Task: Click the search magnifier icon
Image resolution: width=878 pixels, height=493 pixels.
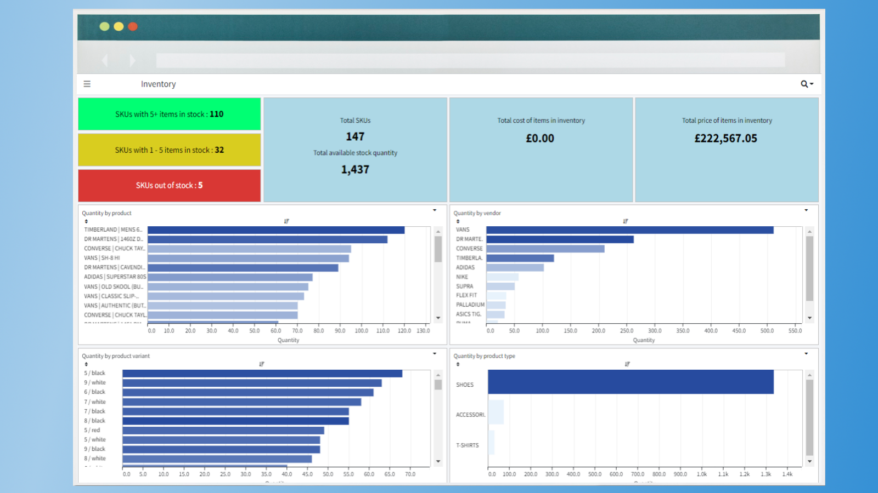Action: coord(803,83)
